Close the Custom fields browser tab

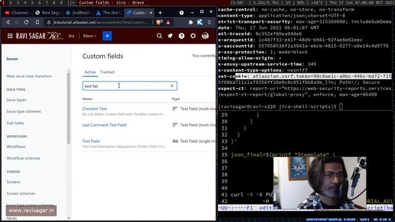(151, 12)
